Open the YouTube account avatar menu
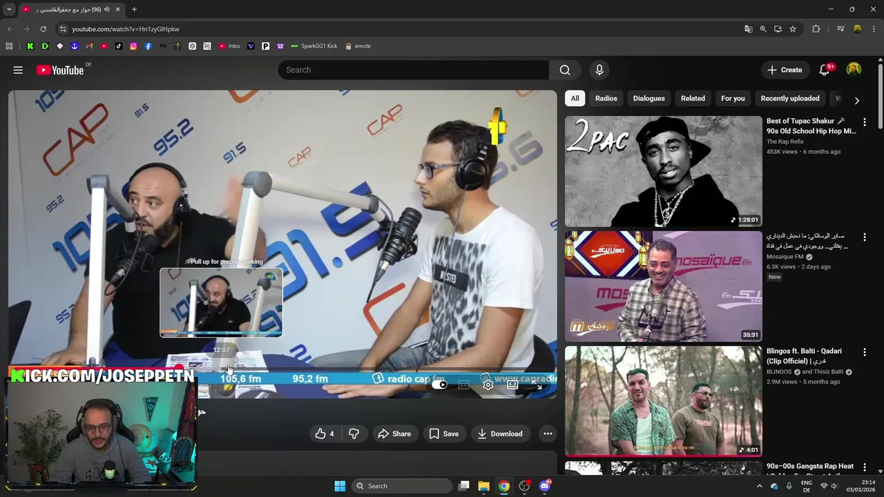Image resolution: width=884 pixels, height=497 pixels. 854,70
